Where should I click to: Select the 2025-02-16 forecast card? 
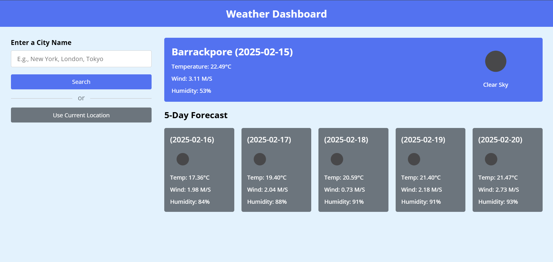point(199,170)
